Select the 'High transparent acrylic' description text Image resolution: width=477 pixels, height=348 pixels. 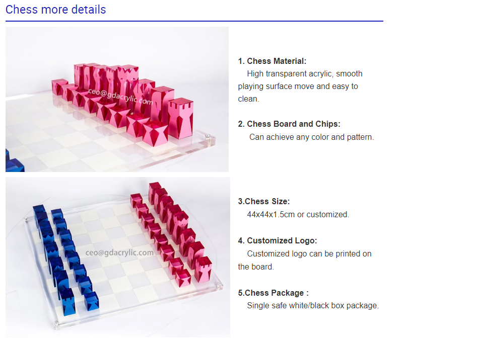[300, 86]
